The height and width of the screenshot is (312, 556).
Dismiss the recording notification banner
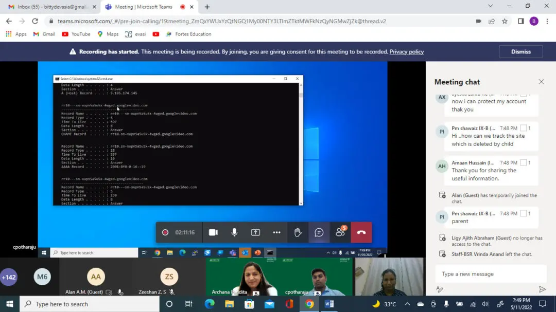520,51
